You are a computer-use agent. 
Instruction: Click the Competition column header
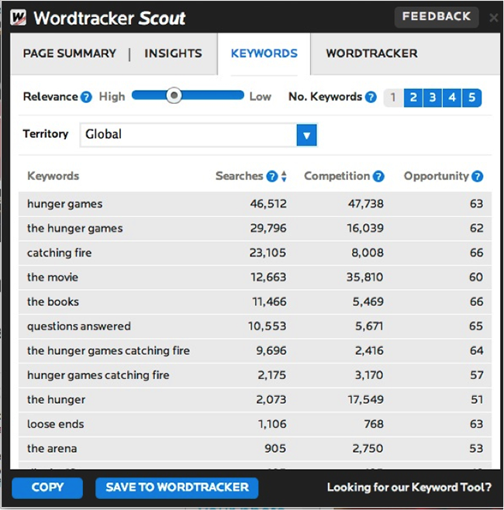pos(337,176)
